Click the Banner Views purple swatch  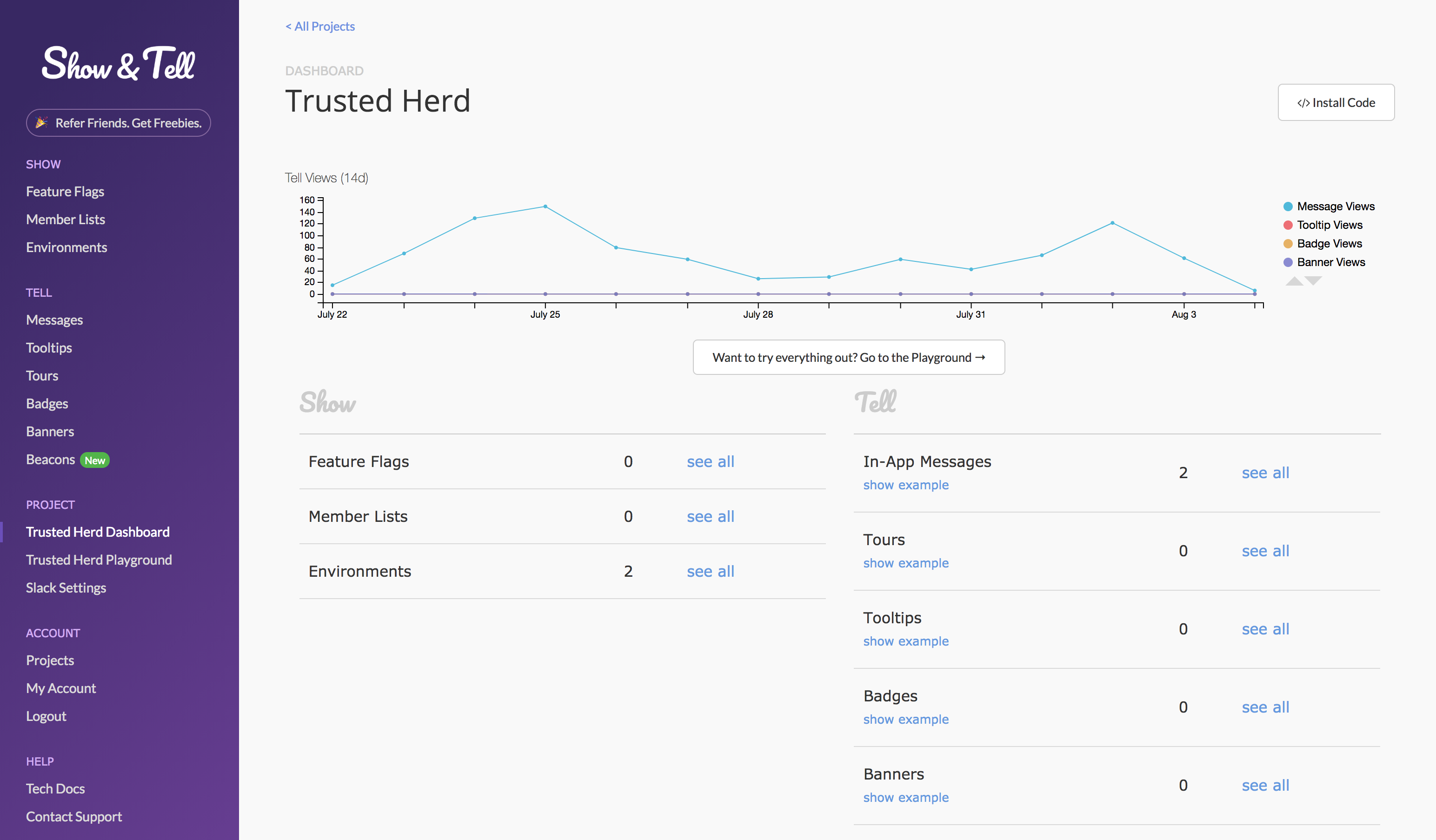coord(1288,262)
